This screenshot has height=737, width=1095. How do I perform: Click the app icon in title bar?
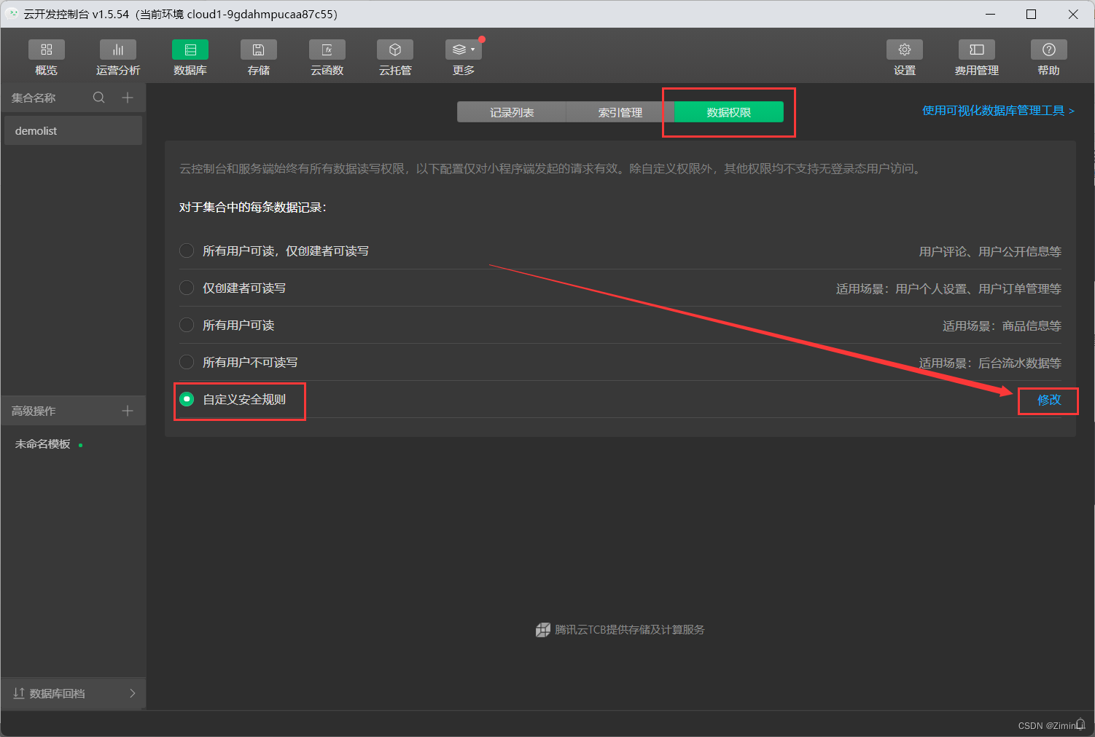pos(12,14)
